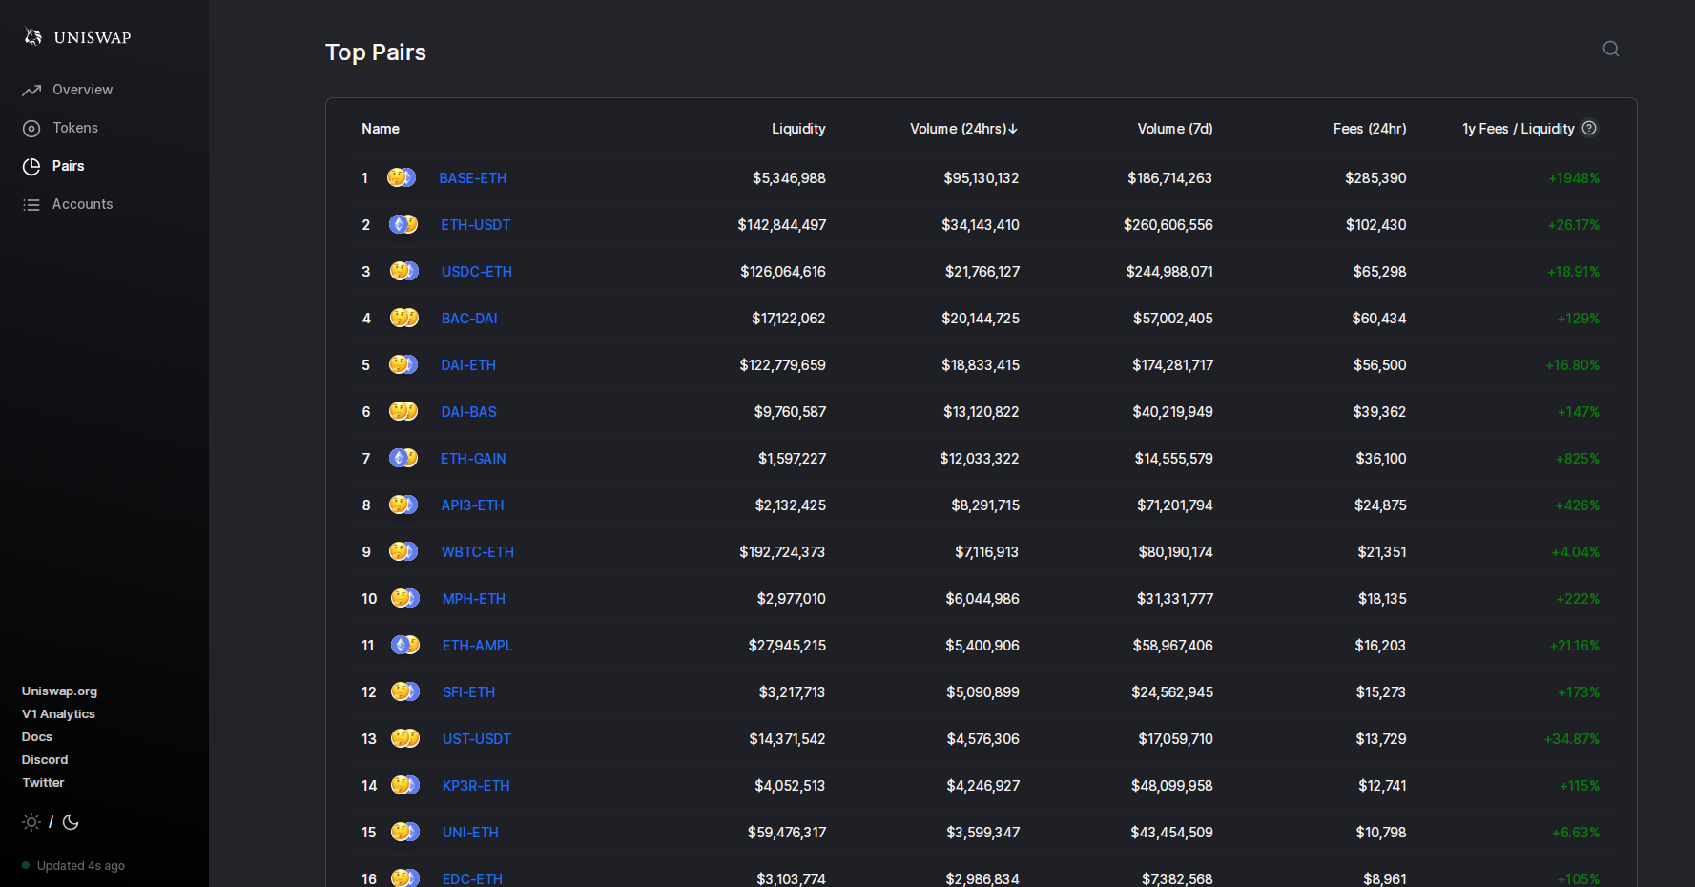
Task: Open the EDC-ETH pair link
Action: [472, 879]
